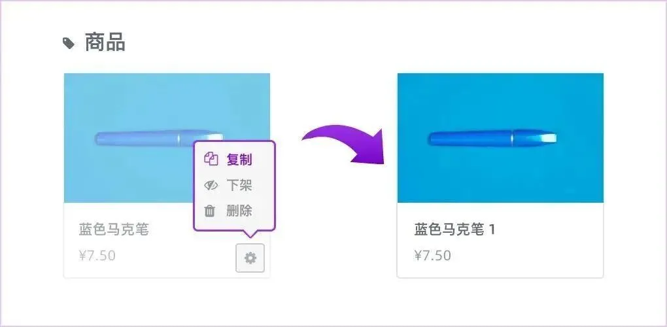Click the tag icon beside 商品 heading
The image size is (667, 327).
[x=69, y=43]
